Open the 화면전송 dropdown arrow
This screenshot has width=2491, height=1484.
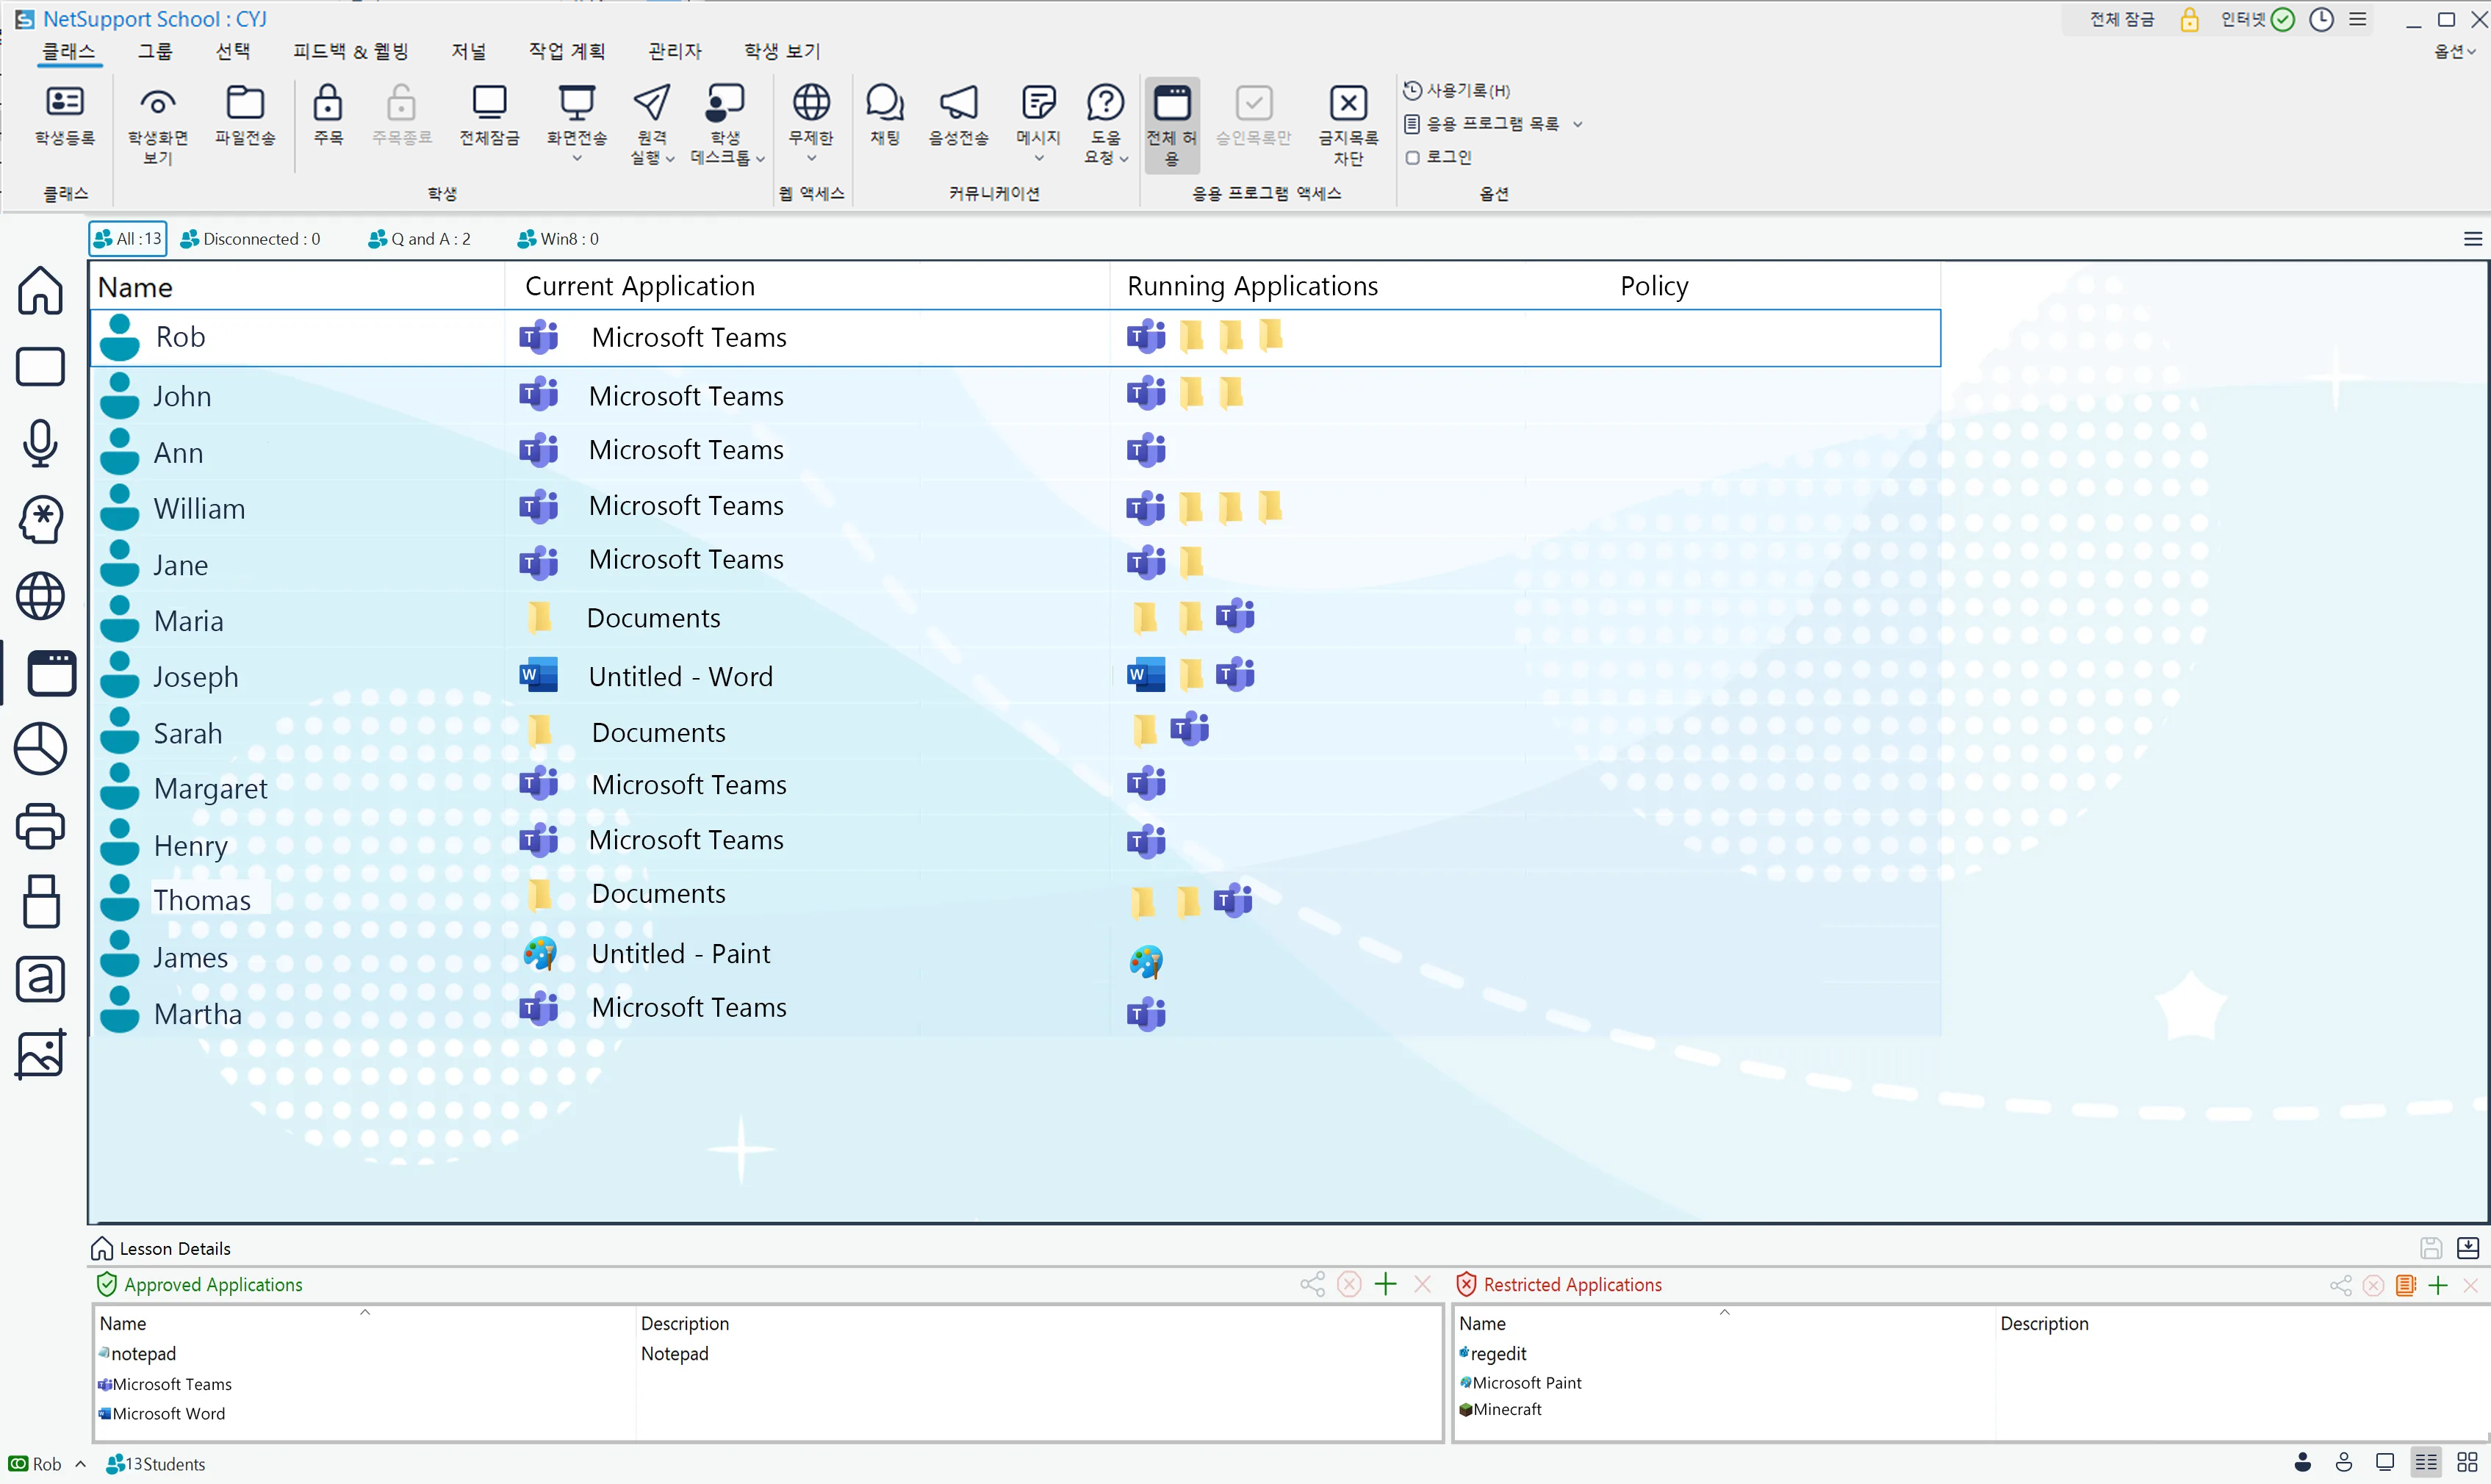click(x=577, y=158)
